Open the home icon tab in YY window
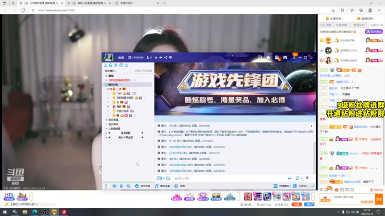This screenshot has width=385, height=216. (269, 58)
